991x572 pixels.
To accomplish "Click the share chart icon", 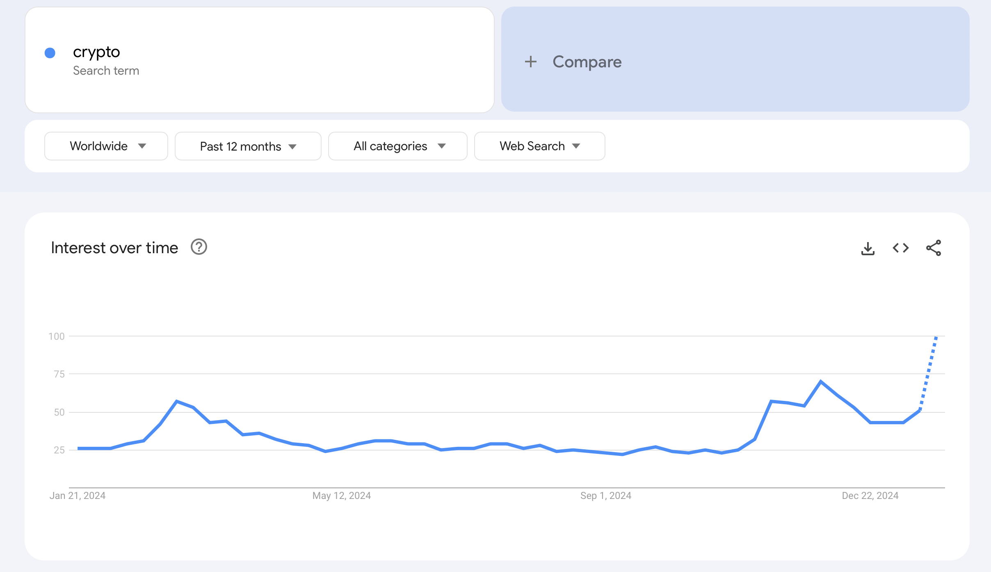I will point(933,248).
